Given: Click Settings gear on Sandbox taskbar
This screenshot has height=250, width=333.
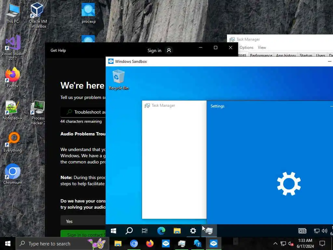Looking at the screenshot, I should (193, 231).
